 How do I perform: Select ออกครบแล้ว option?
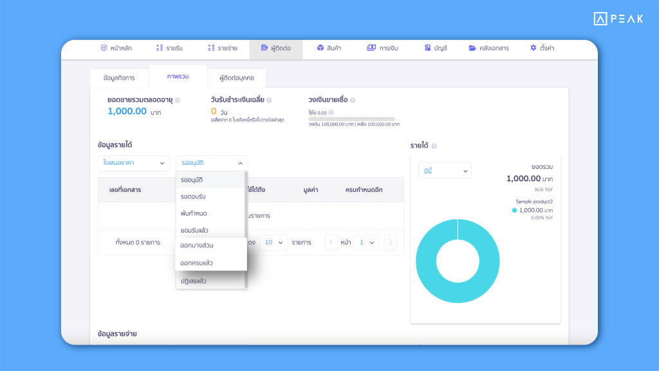pyautogui.click(x=211, y=263)
